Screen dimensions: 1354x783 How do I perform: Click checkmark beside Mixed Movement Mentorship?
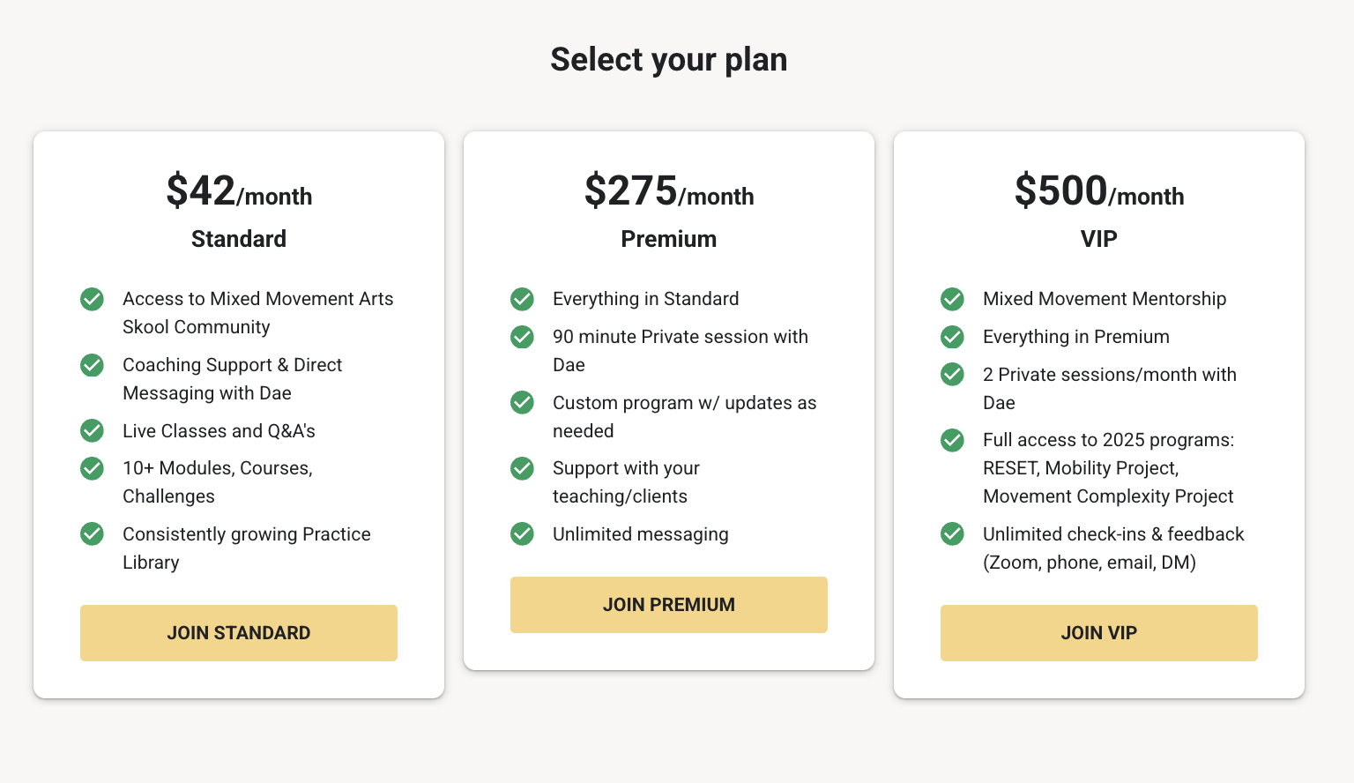953,299
